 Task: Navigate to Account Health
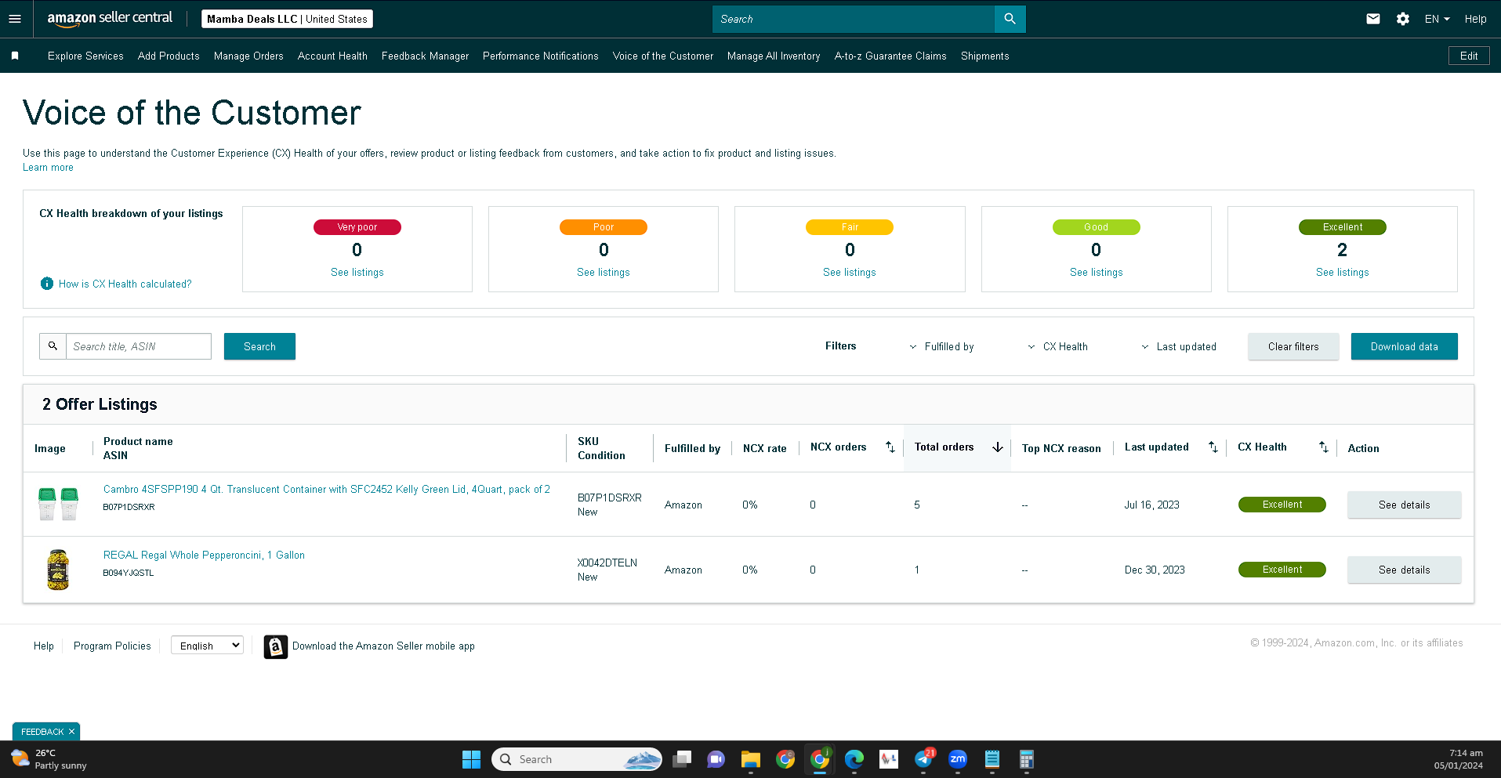pos(332,56)
